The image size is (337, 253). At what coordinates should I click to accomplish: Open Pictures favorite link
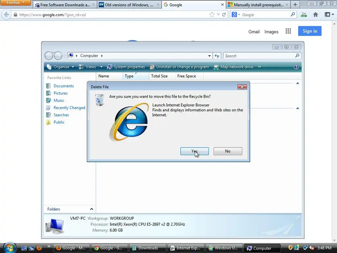(x=61, y=93)
